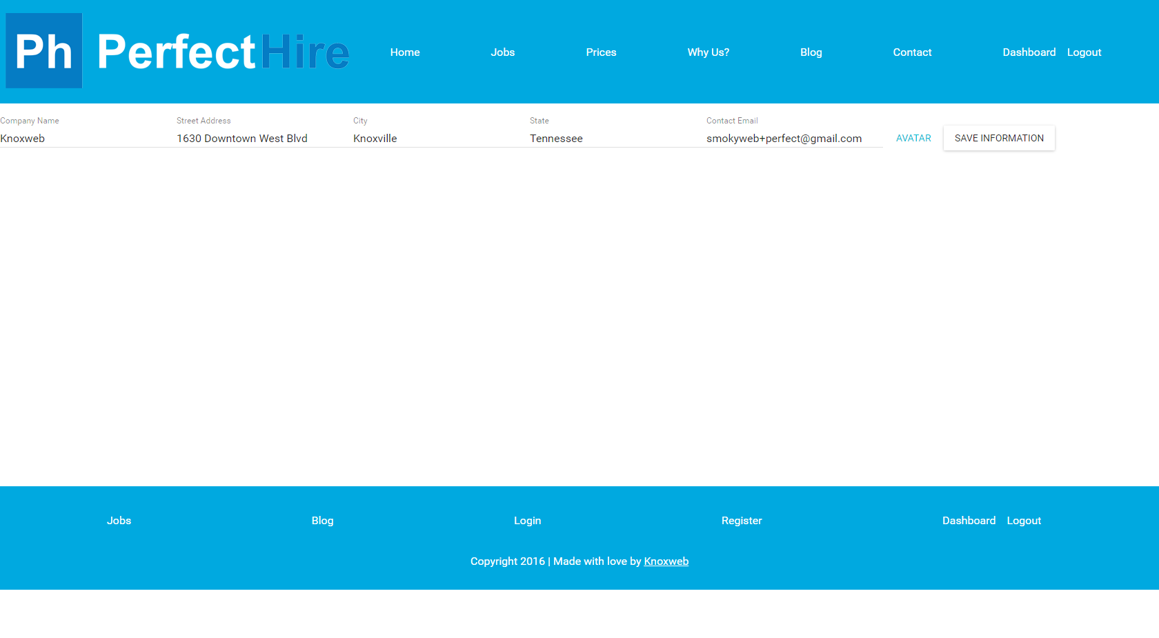Open Blog from the top navigation
The image size is (1159, 638).
(x=811, y=52)
